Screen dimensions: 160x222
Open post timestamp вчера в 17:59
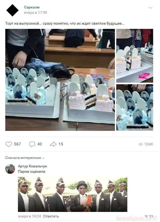point(36,13)
